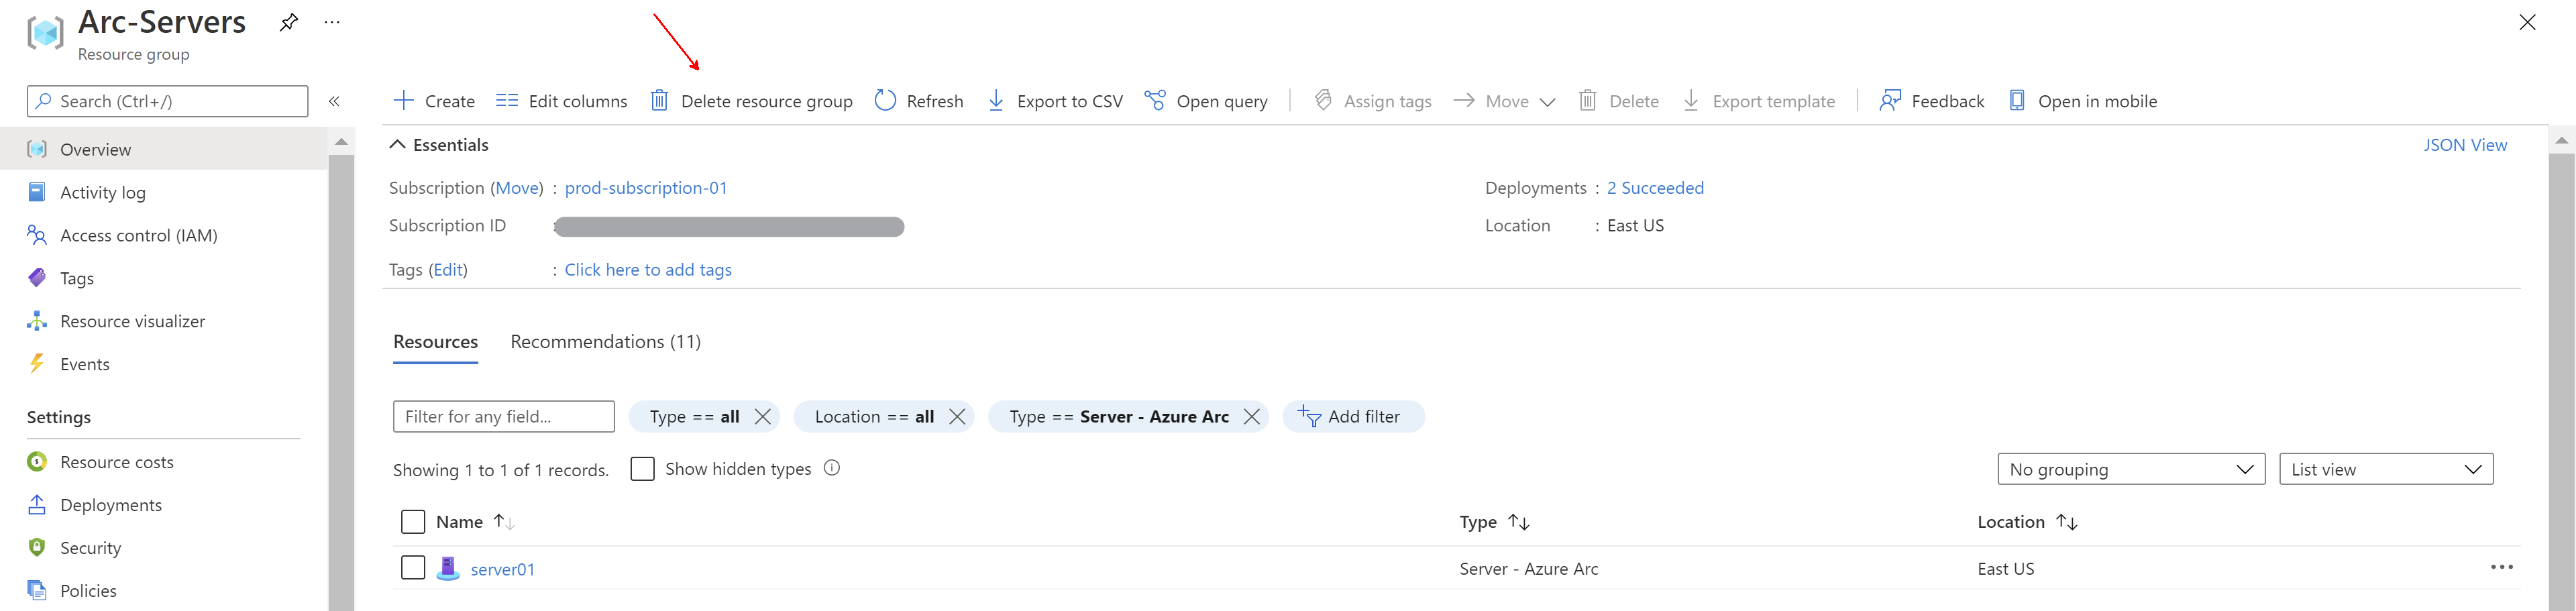Open JSON View
2576x611 pixels.
(x=2465, y=145)
